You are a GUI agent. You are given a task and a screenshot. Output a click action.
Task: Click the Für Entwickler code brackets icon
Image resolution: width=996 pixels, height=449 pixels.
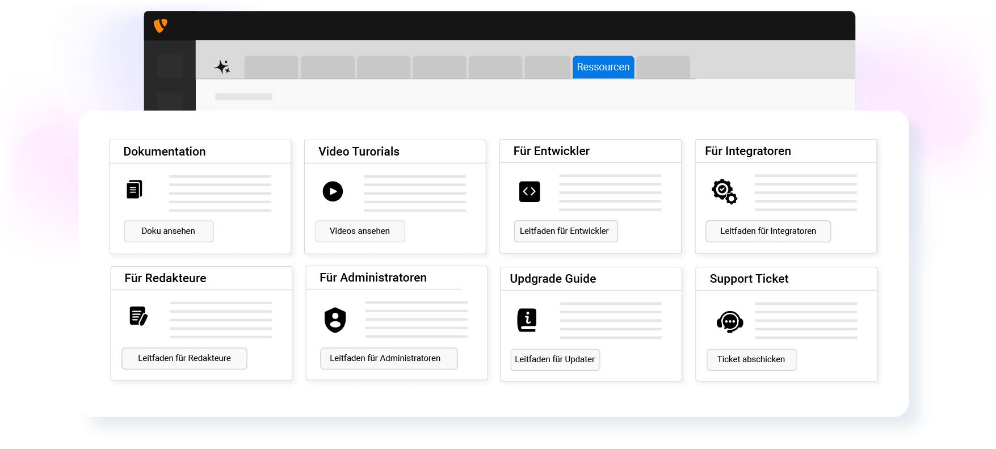(x=529, y=191)
